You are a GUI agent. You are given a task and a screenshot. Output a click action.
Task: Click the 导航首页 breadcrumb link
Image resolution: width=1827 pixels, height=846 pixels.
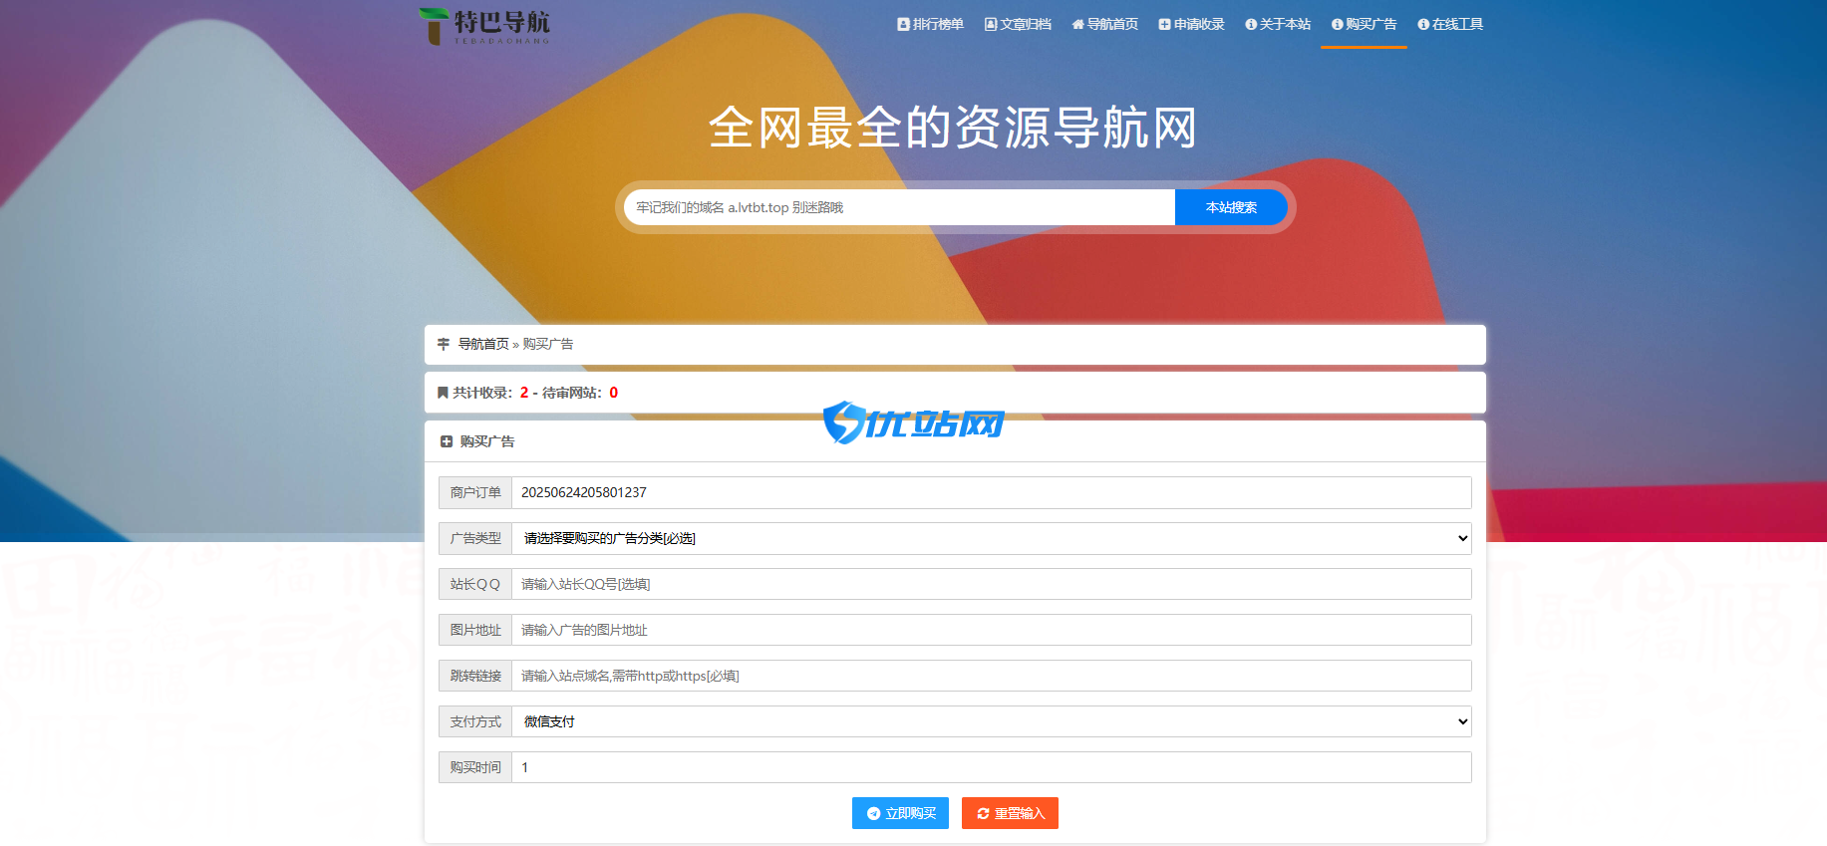pos(483,344)
